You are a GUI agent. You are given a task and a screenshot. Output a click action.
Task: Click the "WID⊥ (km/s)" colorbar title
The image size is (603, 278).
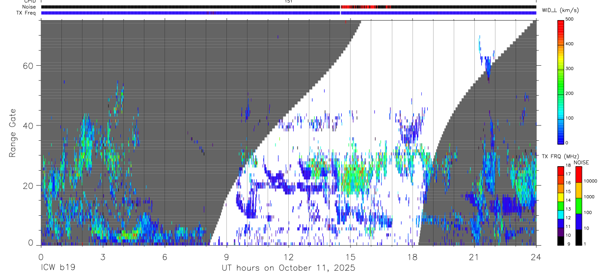click(x=559, y=10)
